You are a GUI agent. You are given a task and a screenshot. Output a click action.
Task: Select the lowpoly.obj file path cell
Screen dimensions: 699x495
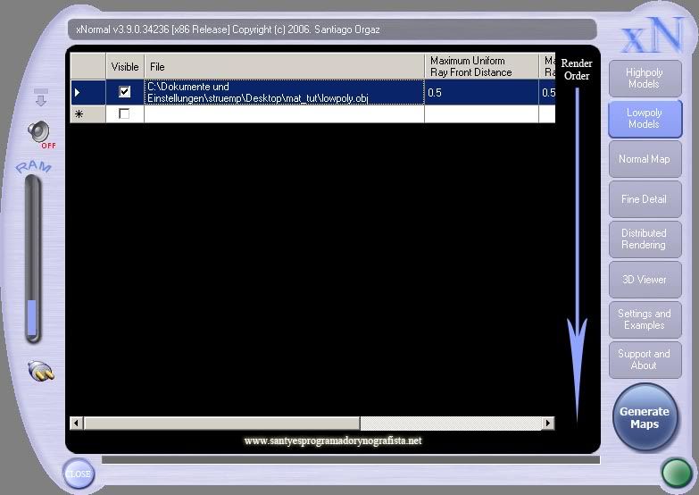coord(285,92)
